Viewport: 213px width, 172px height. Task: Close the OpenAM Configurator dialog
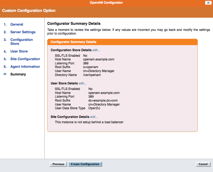pyautogui.click(x=208, y=3)
